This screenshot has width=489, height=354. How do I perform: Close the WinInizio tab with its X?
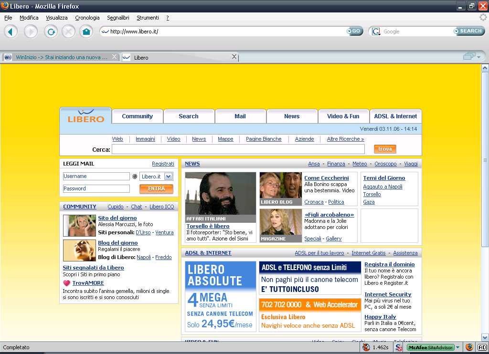114,57
